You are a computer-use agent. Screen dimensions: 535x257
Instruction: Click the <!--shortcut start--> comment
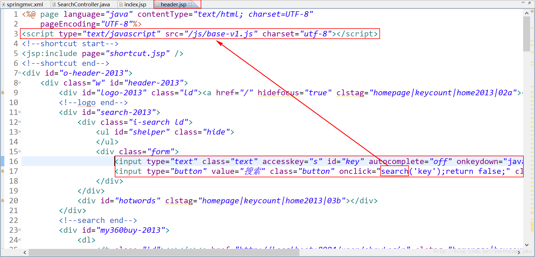coord(70,44)
